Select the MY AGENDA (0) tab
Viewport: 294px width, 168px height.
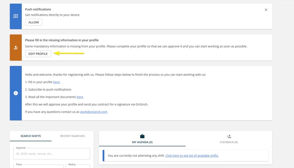(142, 139)
